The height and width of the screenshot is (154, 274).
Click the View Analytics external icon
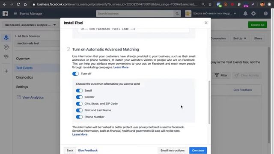pos(18,98)
